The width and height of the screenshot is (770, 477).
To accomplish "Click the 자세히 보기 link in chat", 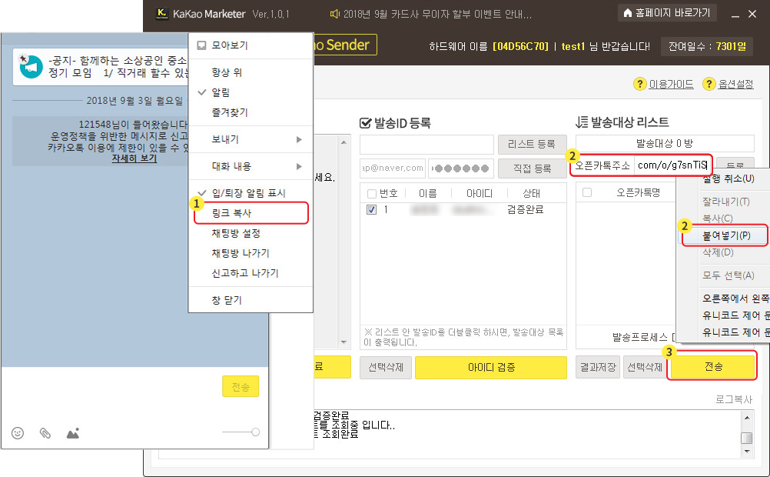I will 134,158.
